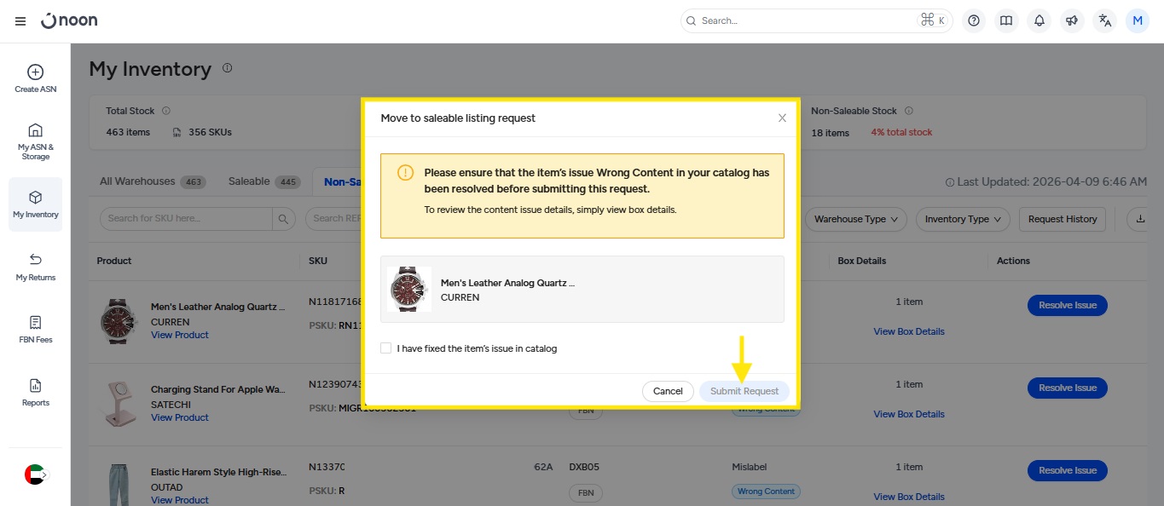Open the notifications bell icon
Viewport: 1164px width, 506px height.
(x=1039, y=21)
